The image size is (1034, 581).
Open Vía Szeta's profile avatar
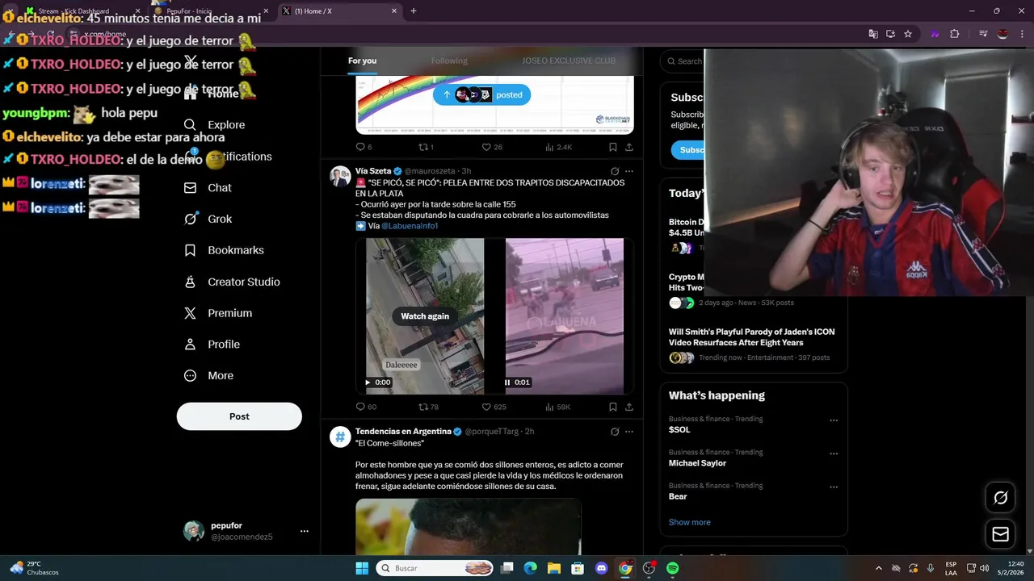[340, 177]
